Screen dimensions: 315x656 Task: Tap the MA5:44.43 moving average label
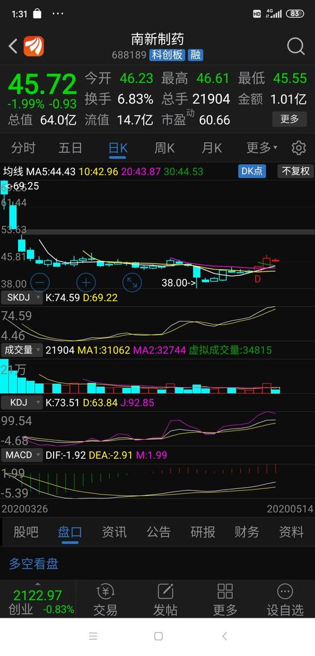(x=52, y=171)
